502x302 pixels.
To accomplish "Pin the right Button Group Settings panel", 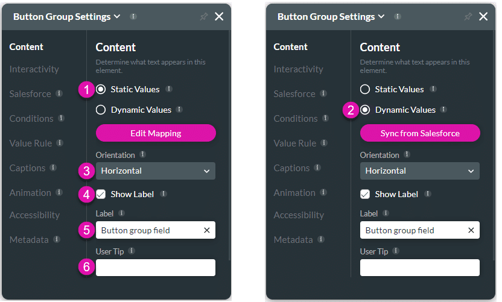I will [x=468, y=17].
